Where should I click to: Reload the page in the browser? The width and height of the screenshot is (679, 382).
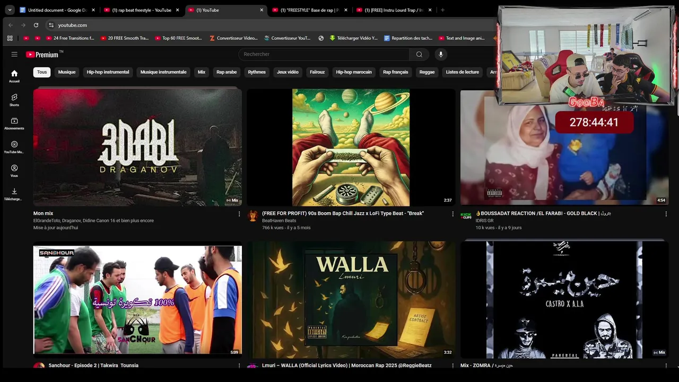tap(36, 25)
